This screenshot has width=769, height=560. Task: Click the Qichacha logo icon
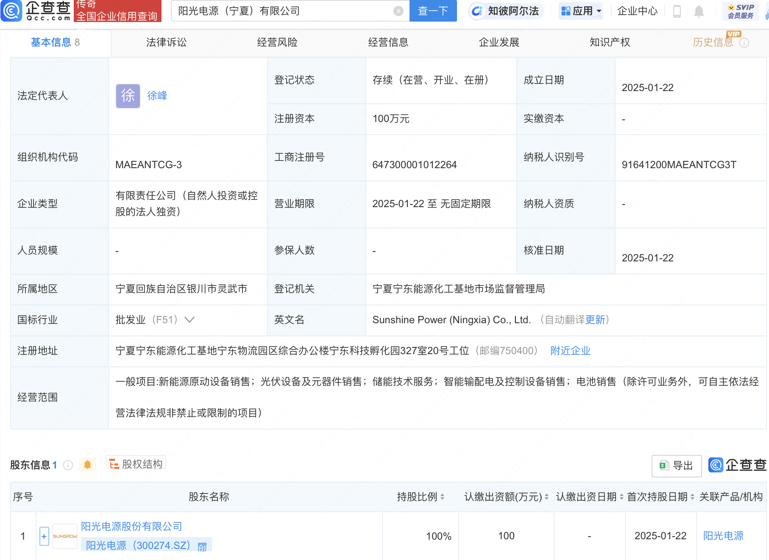tap(11, 11)
